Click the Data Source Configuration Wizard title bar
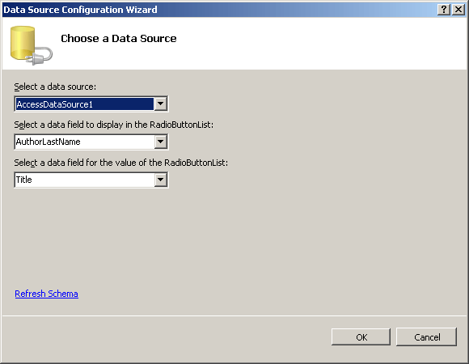Viewport: 469px width, 364px height. tap(218, 10)
